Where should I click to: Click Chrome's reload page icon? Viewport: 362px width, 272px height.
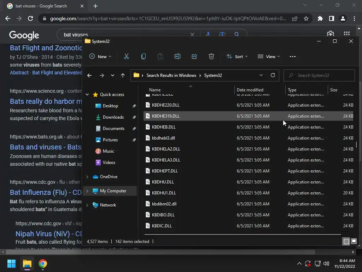point(30,18)
